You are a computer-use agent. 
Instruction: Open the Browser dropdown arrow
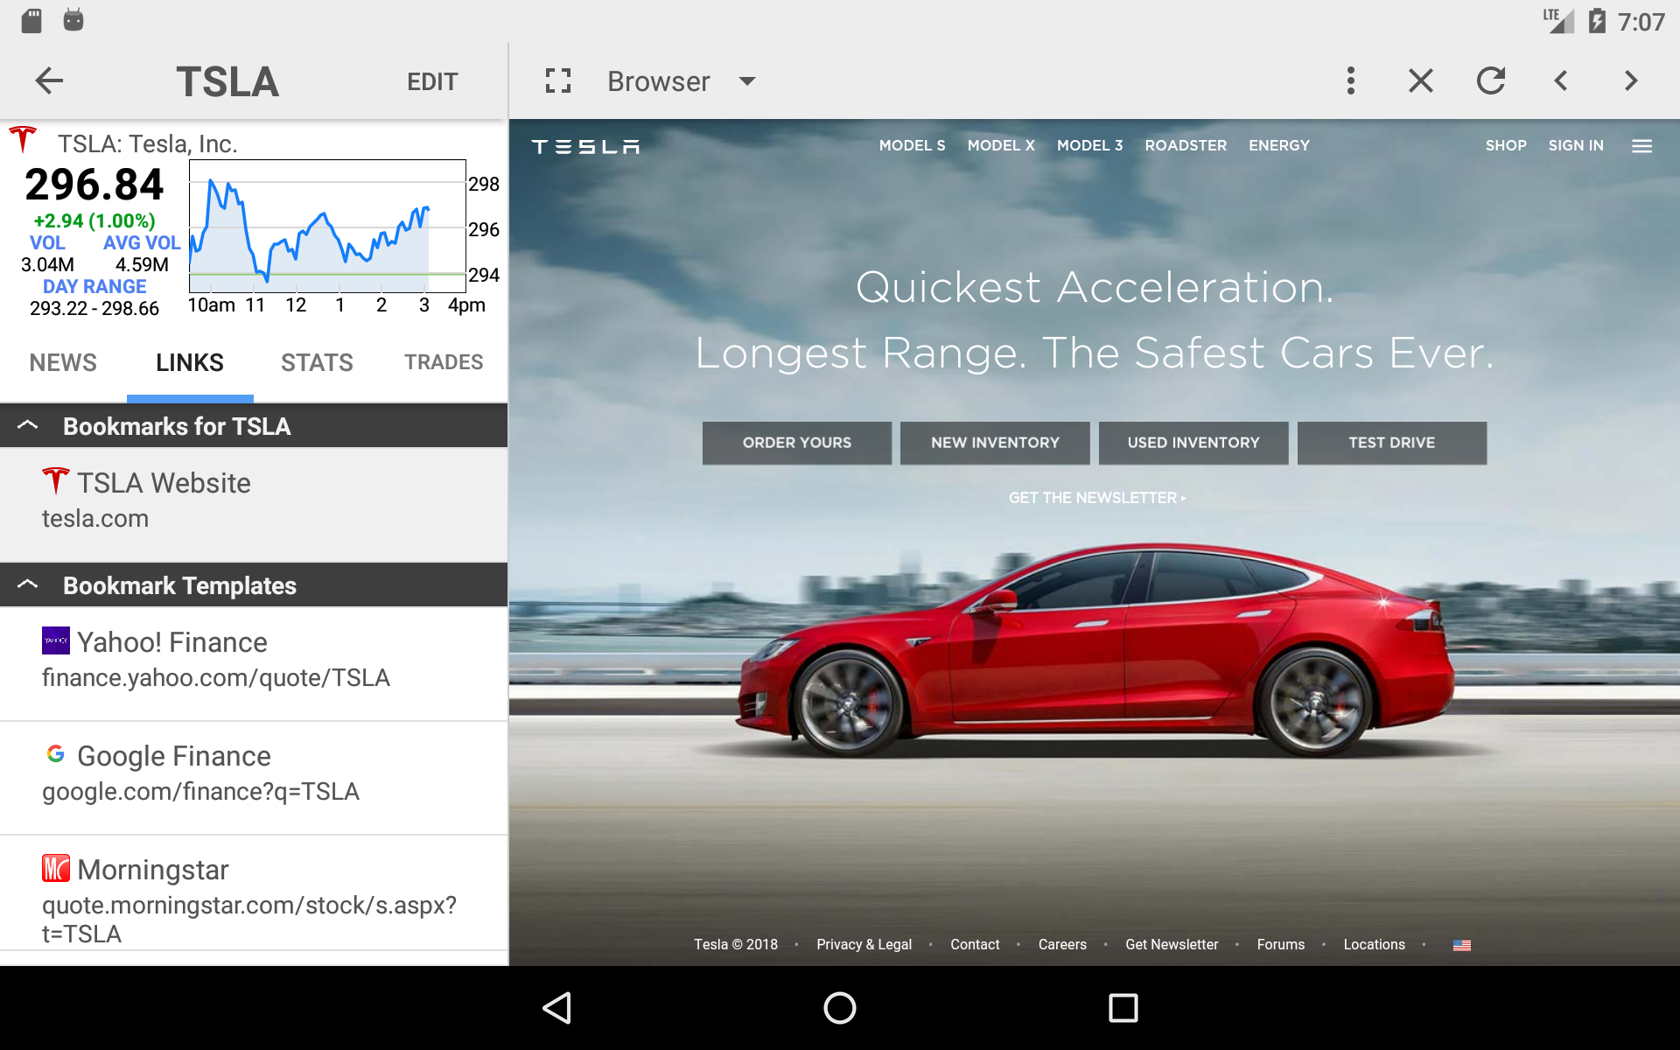(747, 81)
